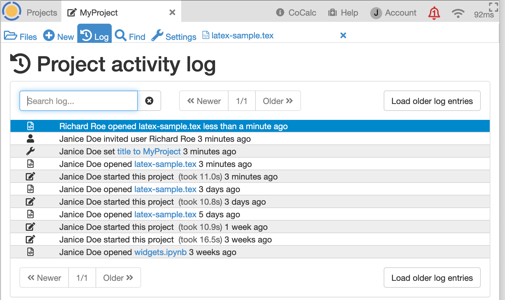Screen dimensions: 505x300
Task: Clear the search log field
Action: tap(149, 101)
